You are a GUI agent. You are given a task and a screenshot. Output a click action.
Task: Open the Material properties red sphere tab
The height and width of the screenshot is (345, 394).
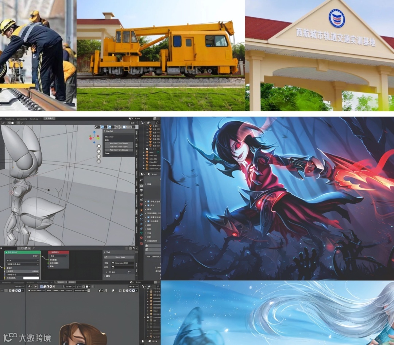pyautogui.click(x=142, y=238)
